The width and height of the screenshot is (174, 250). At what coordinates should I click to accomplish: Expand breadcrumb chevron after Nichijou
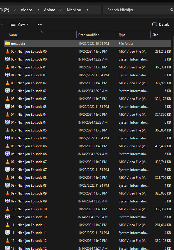[x=87, y=10]
